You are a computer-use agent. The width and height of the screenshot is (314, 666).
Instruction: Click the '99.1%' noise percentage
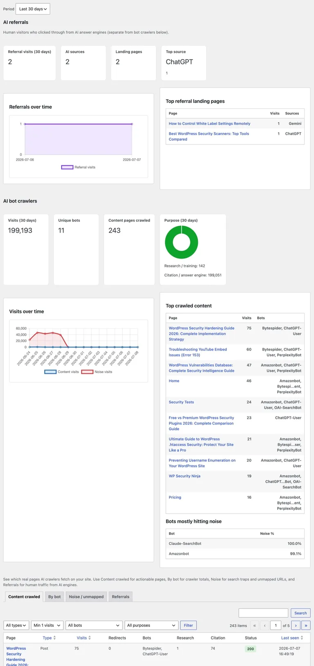tap(296, 553)
